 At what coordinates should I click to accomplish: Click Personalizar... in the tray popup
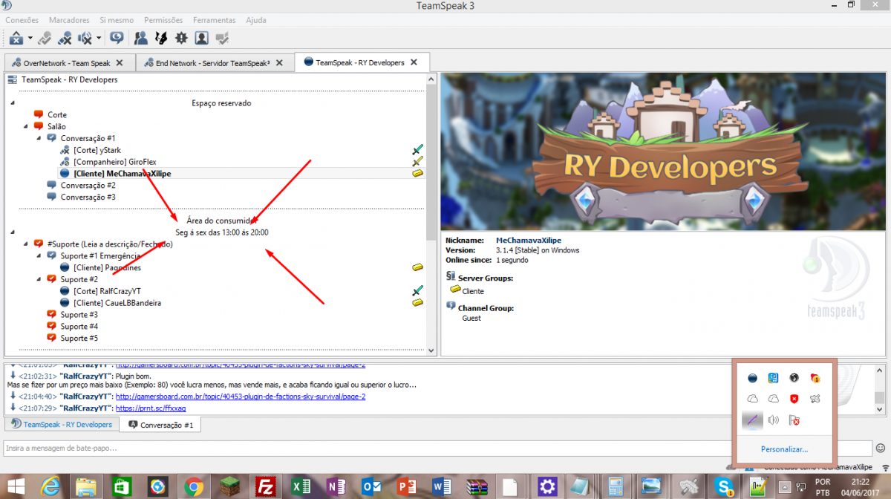784,449
